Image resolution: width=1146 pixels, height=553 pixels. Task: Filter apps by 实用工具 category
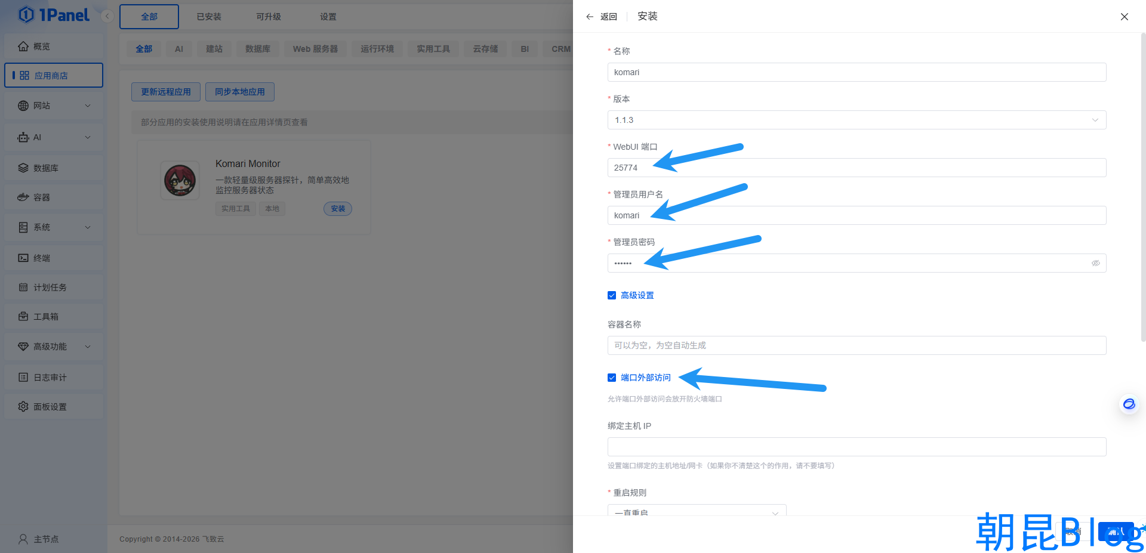click(x=433, y=49)
